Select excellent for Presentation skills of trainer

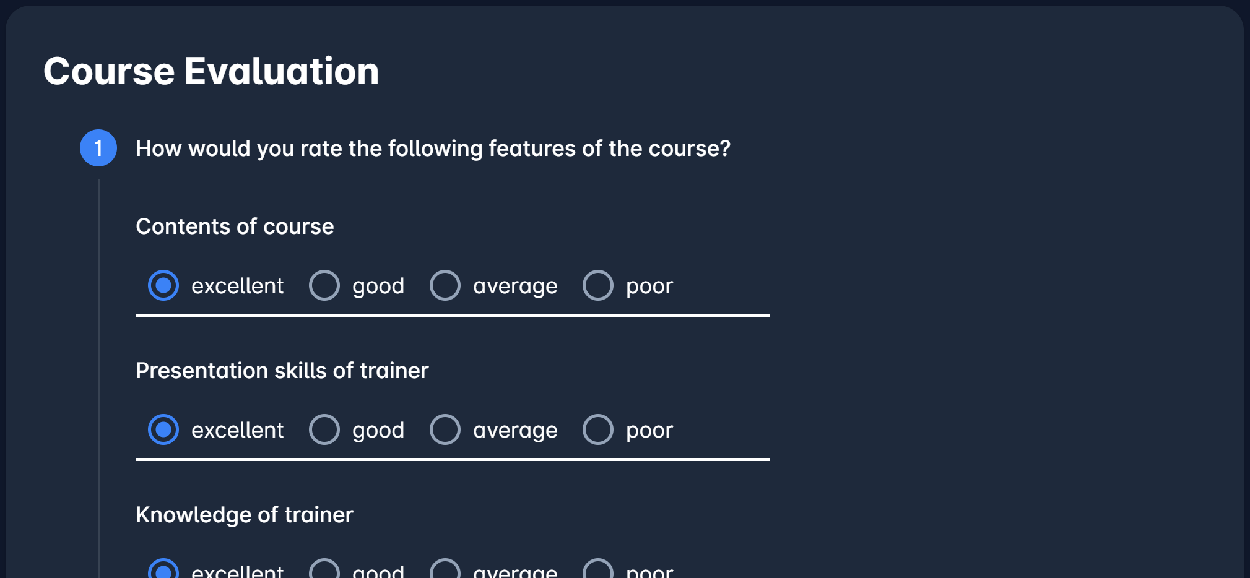pyautogui.click(x=163, y=429)
